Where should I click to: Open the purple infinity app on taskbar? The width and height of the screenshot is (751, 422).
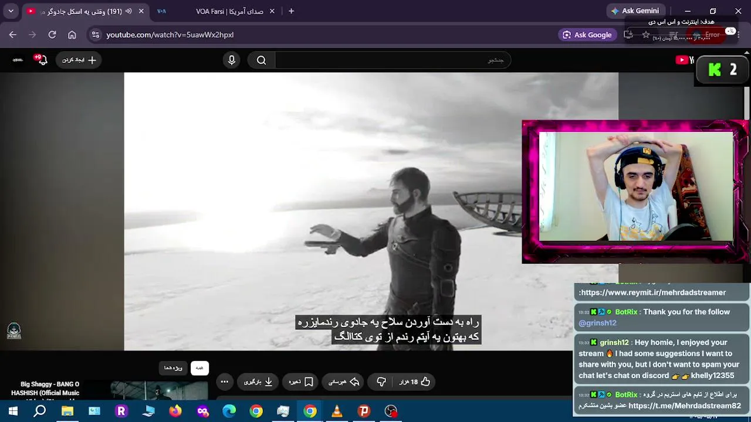pos(202,411)
